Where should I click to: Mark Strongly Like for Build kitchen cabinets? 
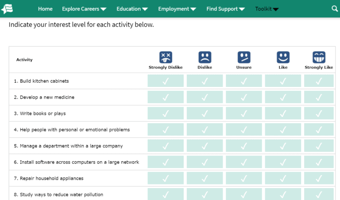pos(319,81)
